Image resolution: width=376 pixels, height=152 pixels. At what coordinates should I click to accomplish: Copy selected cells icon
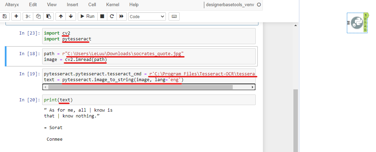pos(38,16)
